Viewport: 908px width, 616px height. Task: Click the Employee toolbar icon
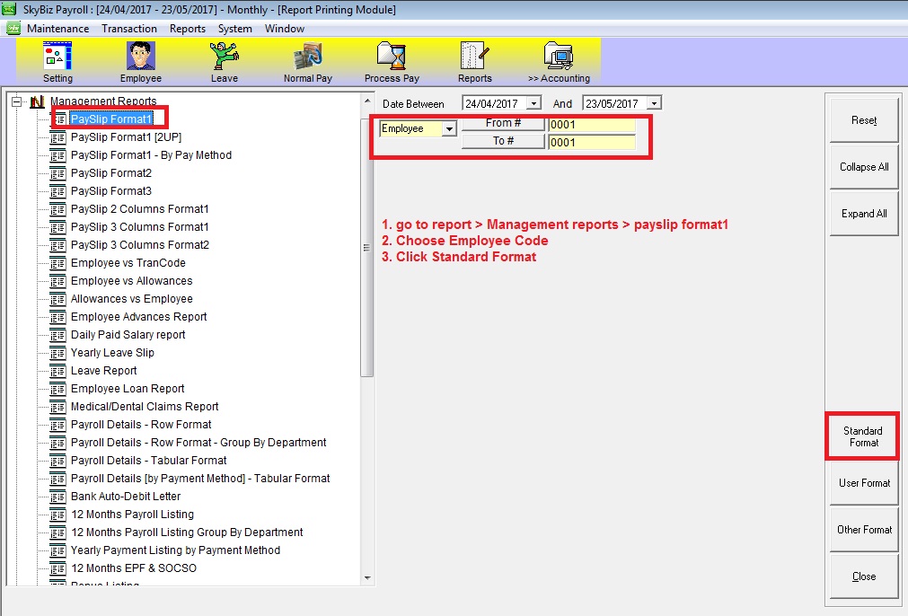point(140,57)
